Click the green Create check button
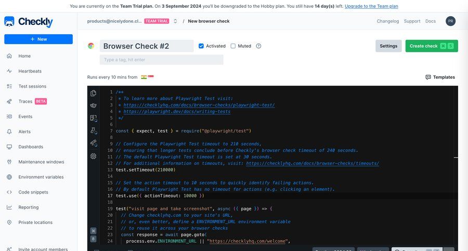The image size is (468, 251). tap(432, 46)
